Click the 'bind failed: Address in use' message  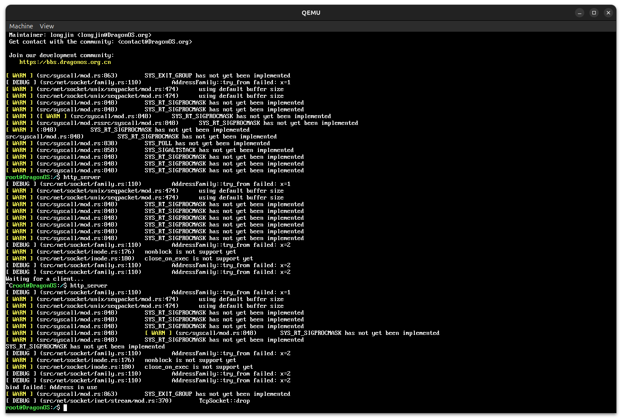tap(51, 387)
